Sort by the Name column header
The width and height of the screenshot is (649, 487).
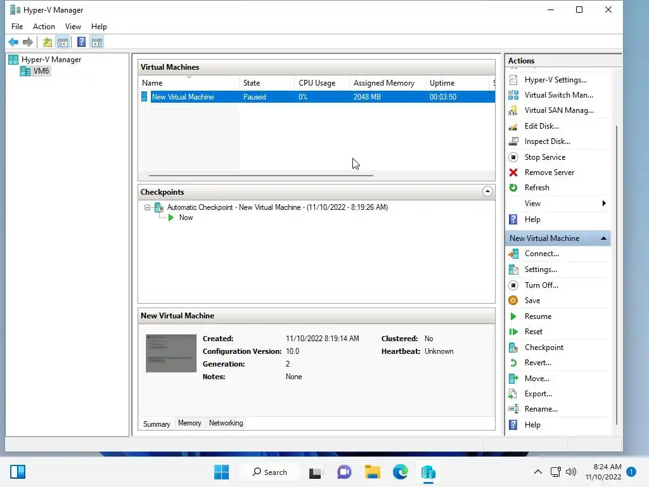(x=189, y=83)
